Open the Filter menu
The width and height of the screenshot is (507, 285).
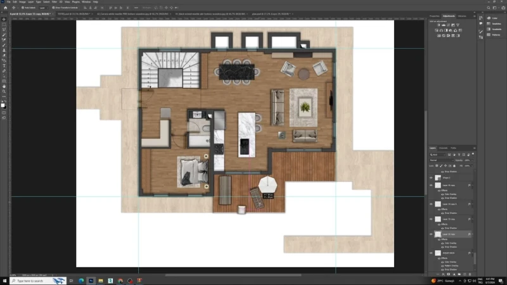(55, 2)
